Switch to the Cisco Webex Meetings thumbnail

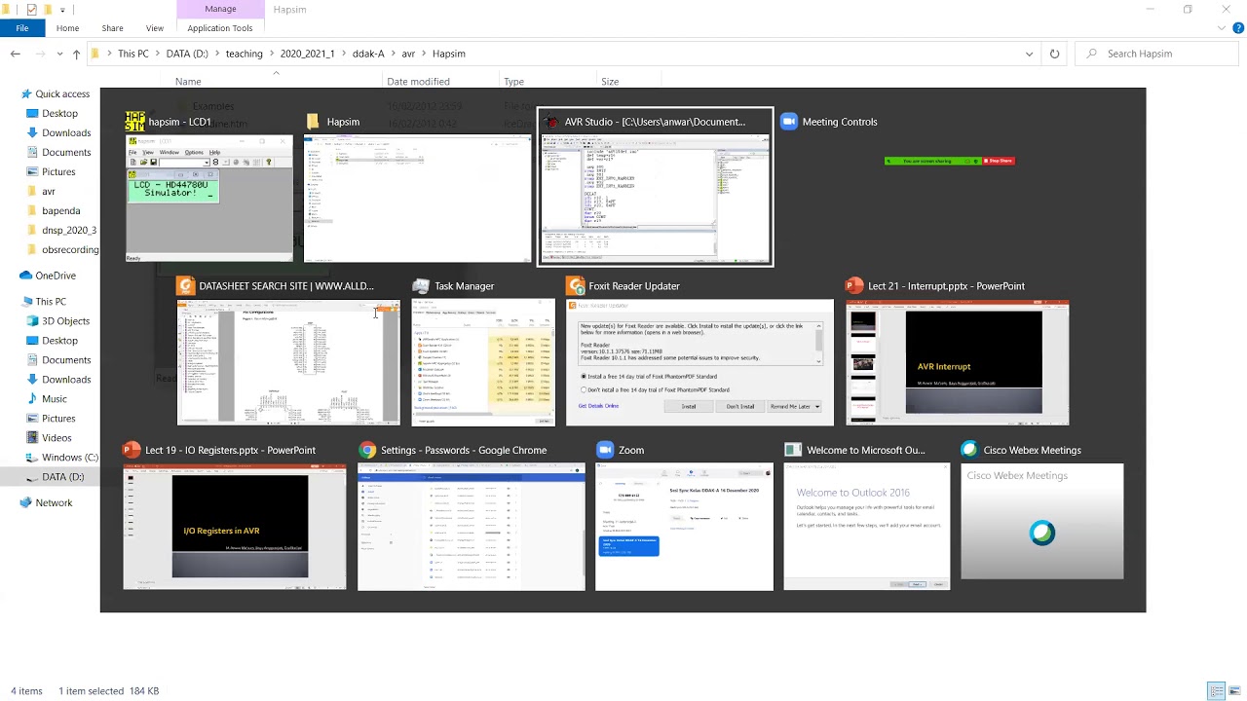[x=1041, y=522]
